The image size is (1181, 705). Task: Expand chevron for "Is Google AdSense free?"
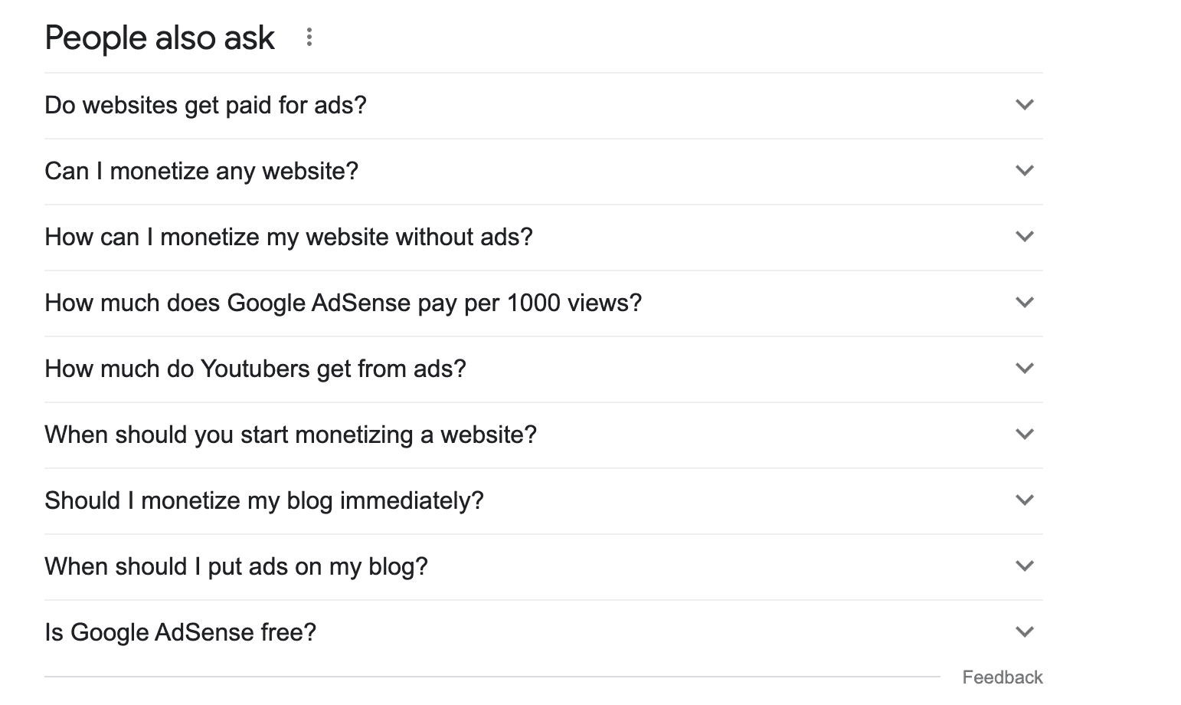(x=1024, y=632)
